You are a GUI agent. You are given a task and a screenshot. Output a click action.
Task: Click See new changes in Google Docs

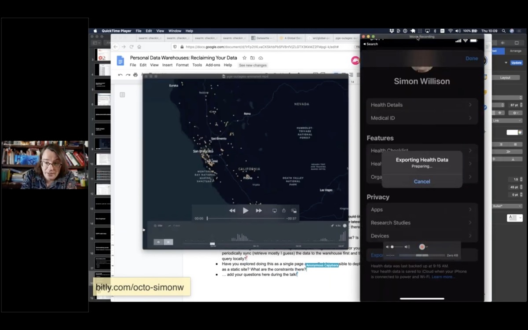(253, 65)
